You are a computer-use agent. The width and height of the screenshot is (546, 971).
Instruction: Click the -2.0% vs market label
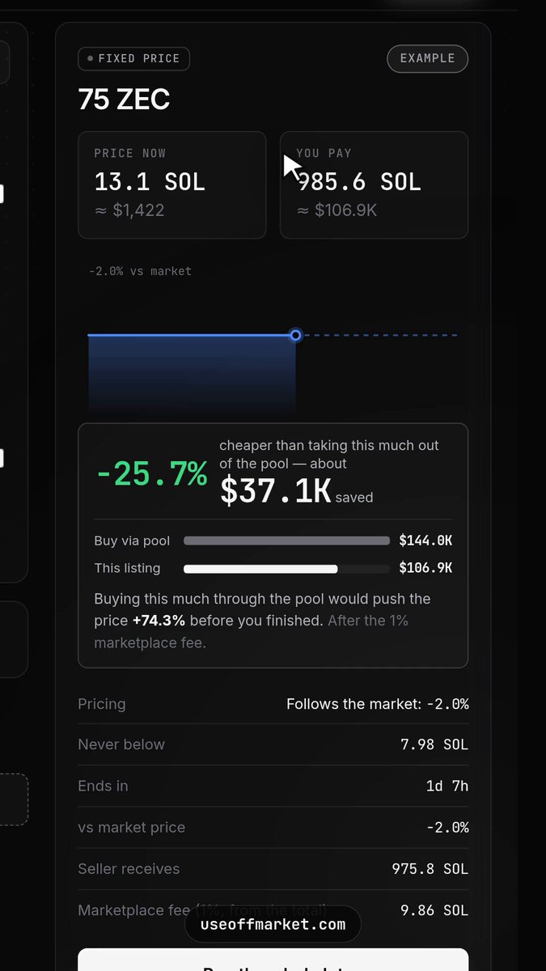click(x=140, y=271)
